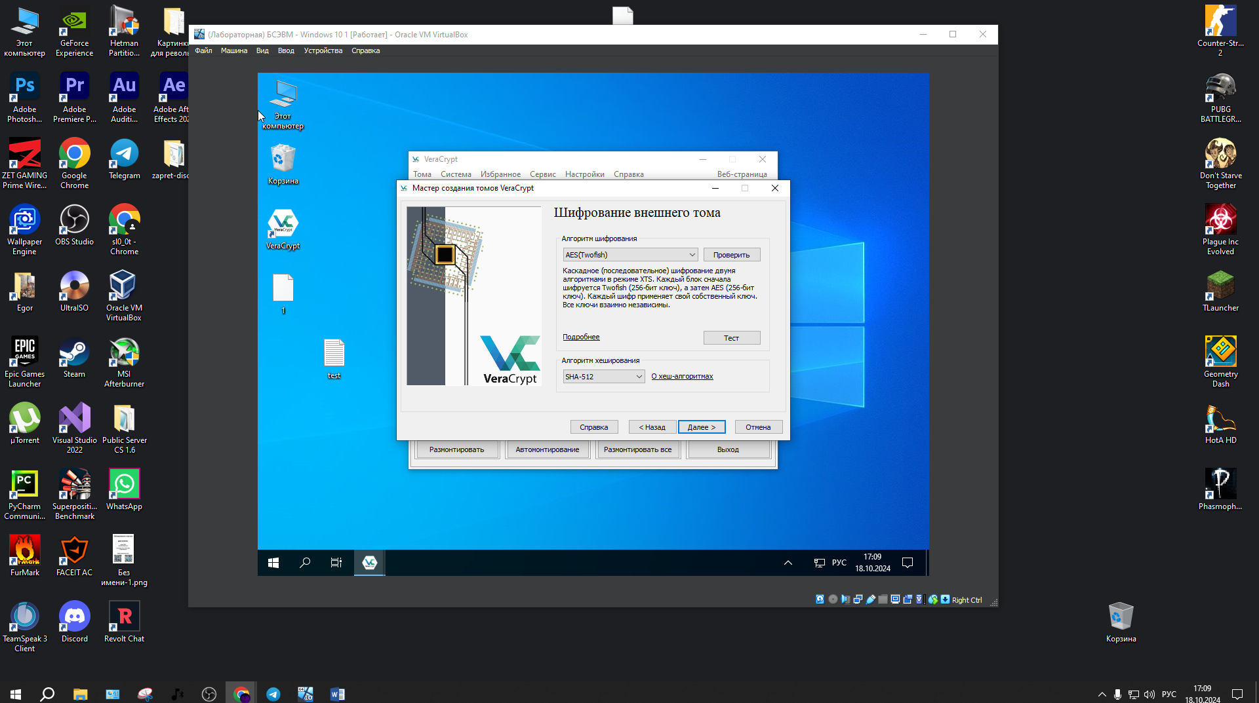Open the Справка menu in VirtualBox

pyautogui.click(x=365, y=50)
